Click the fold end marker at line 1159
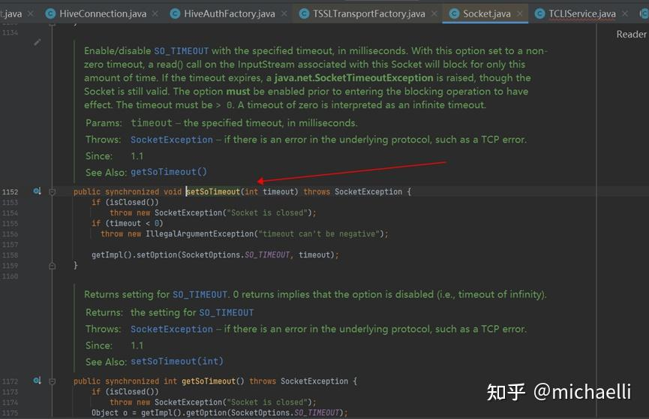Viewport: 649px width, 419px height. (x=53, y=265)
